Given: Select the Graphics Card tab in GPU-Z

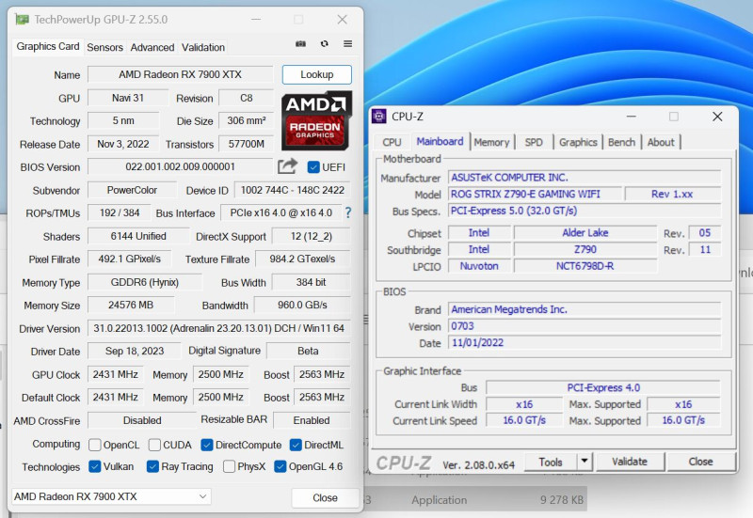Looking at the screenshot, I should pos(48,46).
